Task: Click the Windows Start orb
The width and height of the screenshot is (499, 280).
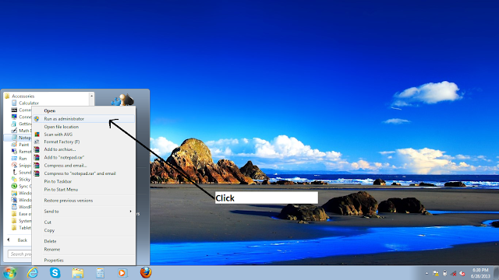Action: point(10,273)
